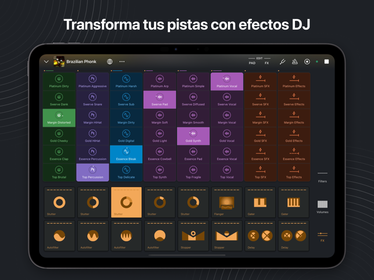Start recording with the record button
The width and height of the screenshot is (374, 280).
tap(307, 62)
